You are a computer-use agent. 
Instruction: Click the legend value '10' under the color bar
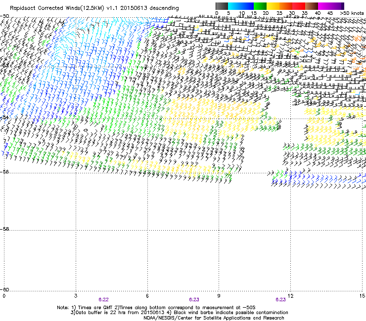[241, 13]
